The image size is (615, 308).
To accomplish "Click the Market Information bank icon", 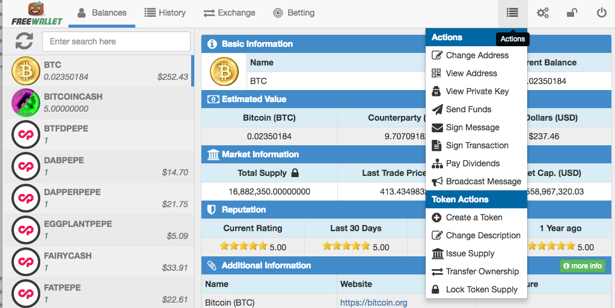I will pos(213,155).
